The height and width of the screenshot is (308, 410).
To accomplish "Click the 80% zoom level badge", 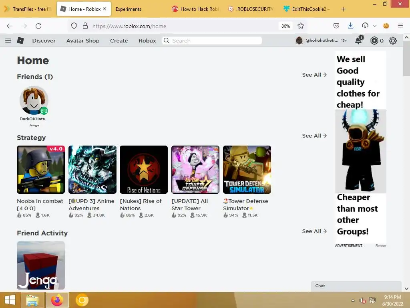I will [285, 26].
